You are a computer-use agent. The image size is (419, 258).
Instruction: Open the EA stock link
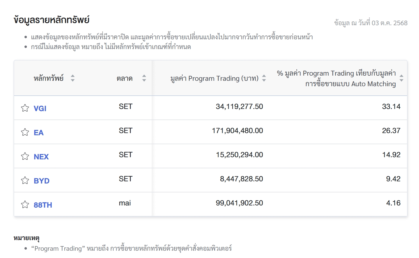point(39,133)
